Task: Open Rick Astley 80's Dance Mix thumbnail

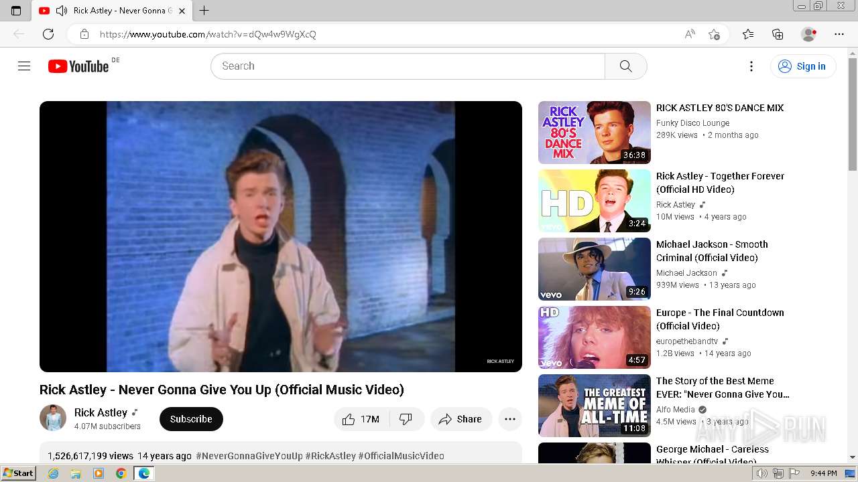Action: [595, 133]
